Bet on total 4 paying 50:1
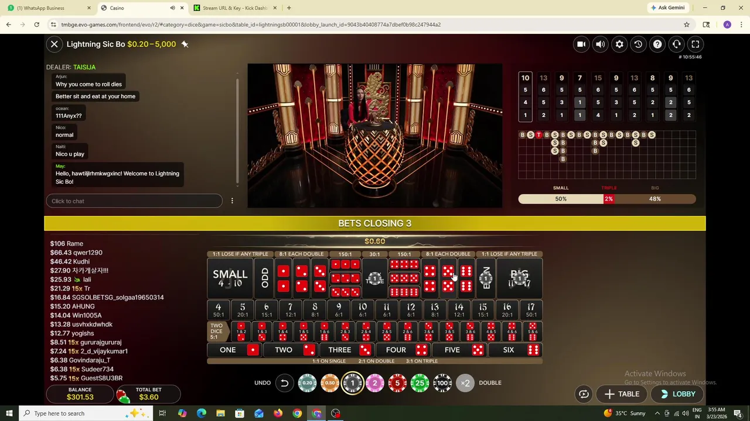This screenshot has height=421, width=750. pyautogui.click(x=218, y=310)
